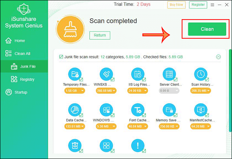Screen dimensions: 232x159
Task: Uncheck the WINDOWS category checkbox
Action: click(112, 115)
